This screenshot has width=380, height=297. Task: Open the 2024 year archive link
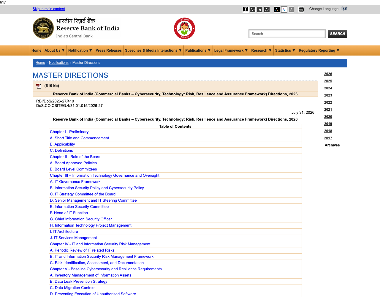point(328,88)
